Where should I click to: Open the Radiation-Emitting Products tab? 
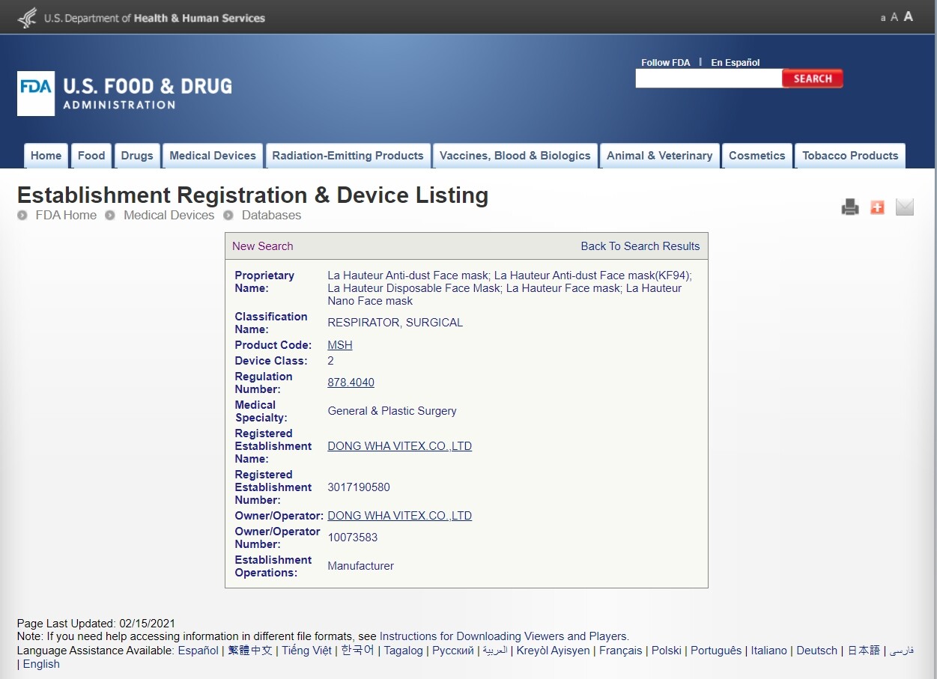(348, 156)
